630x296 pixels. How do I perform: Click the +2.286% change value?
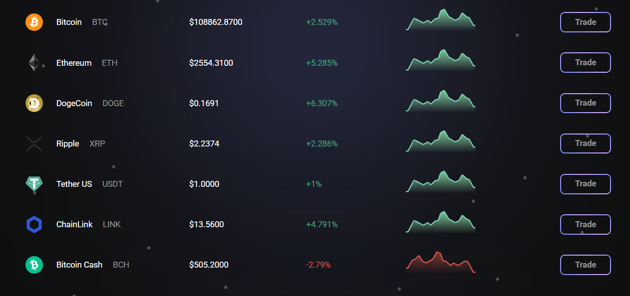tap(322, 144)
